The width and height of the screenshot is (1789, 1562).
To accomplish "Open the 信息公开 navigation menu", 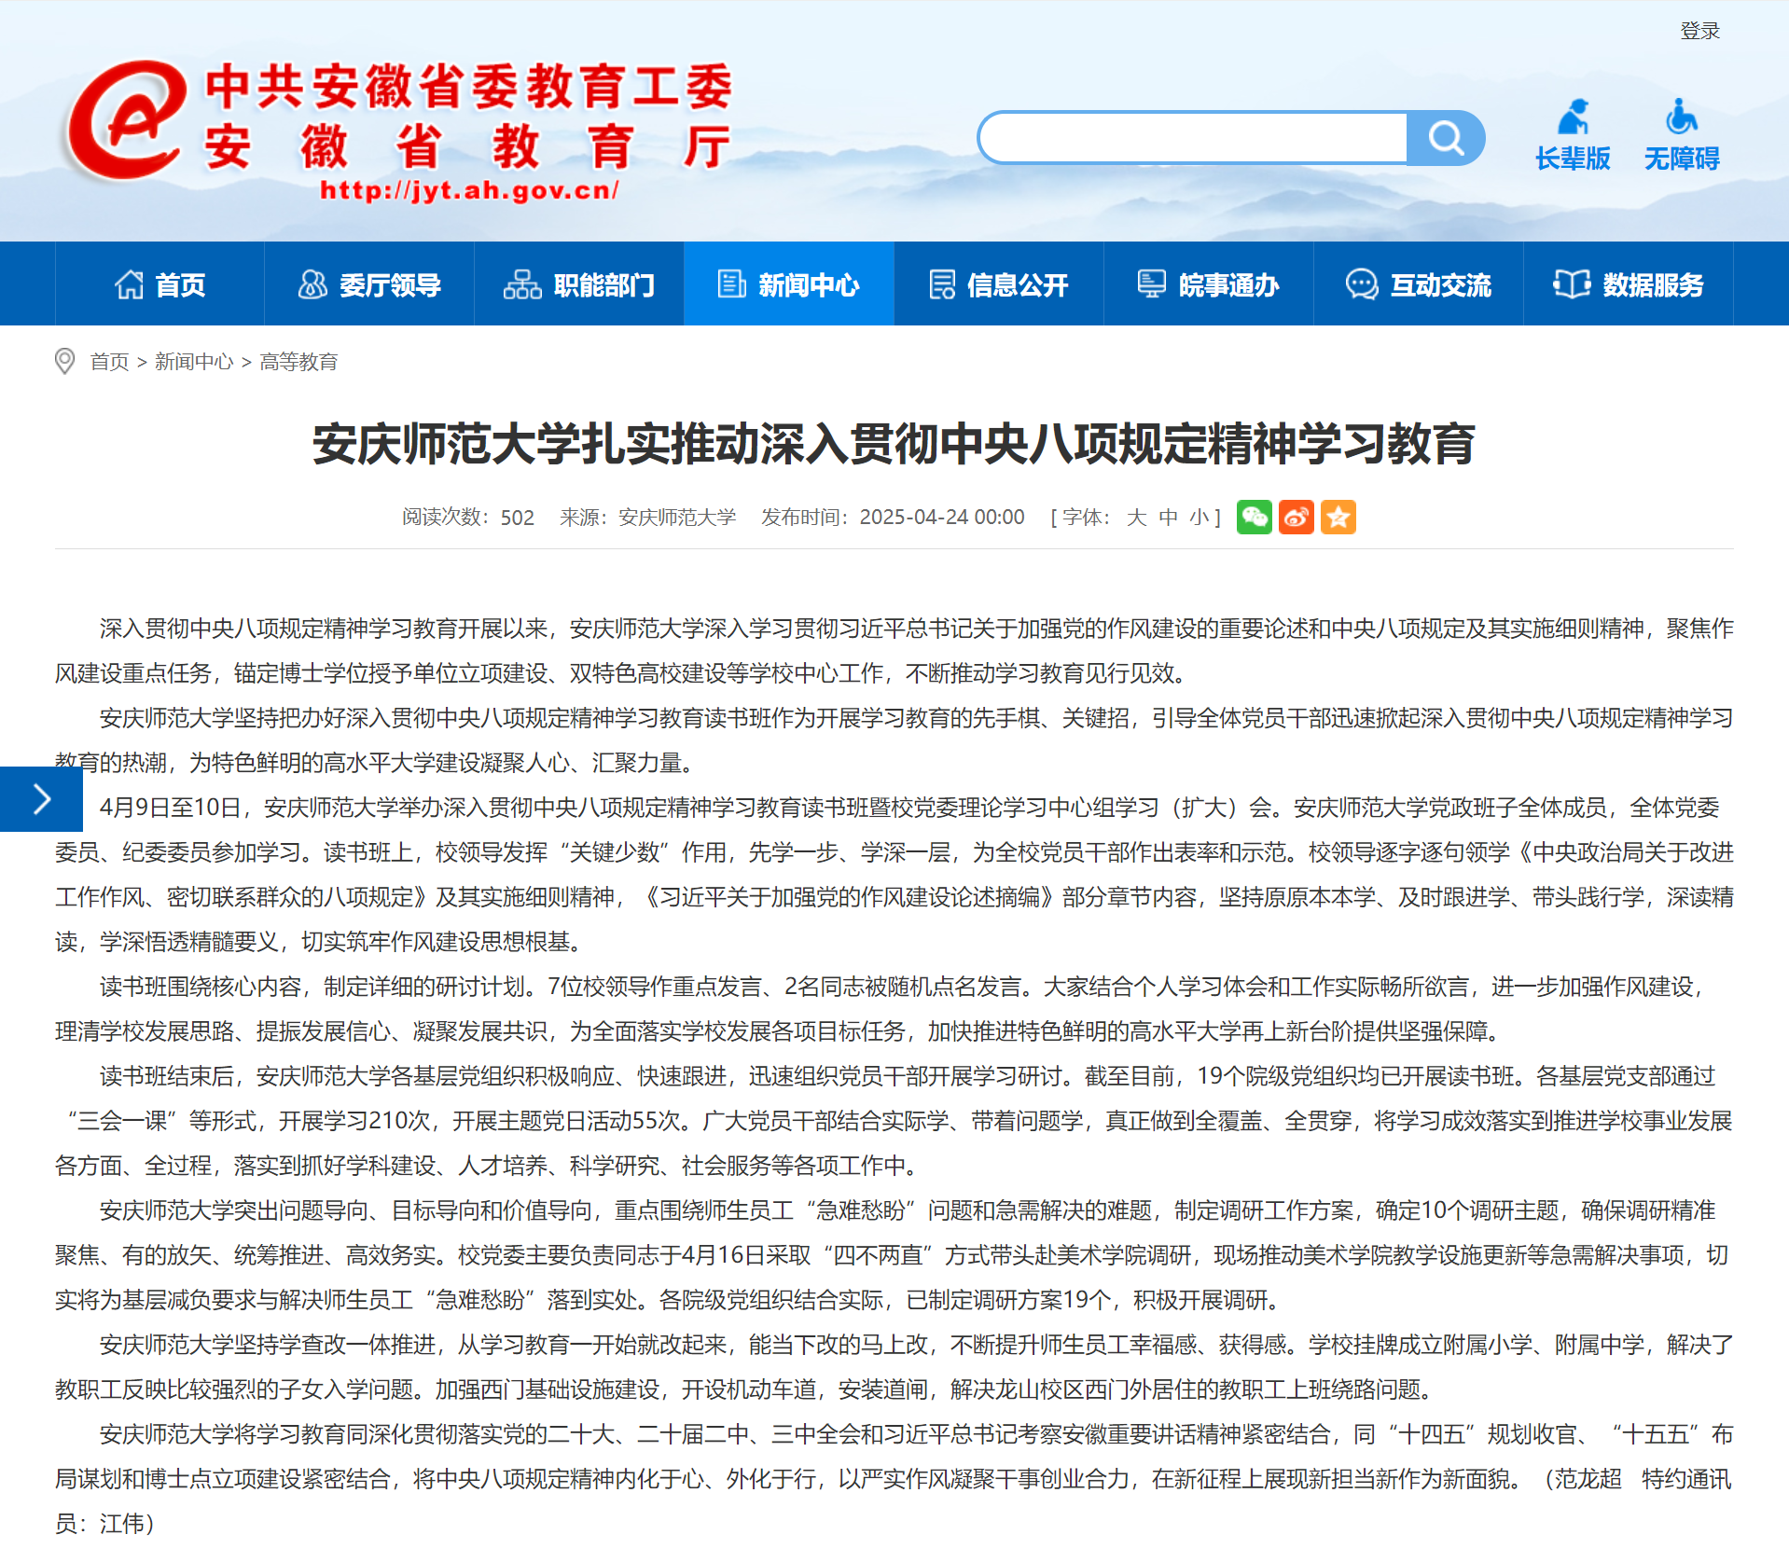I will click(998, 284).
